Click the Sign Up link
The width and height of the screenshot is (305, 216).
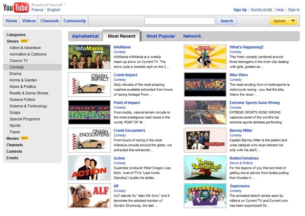tap(240, 9)
